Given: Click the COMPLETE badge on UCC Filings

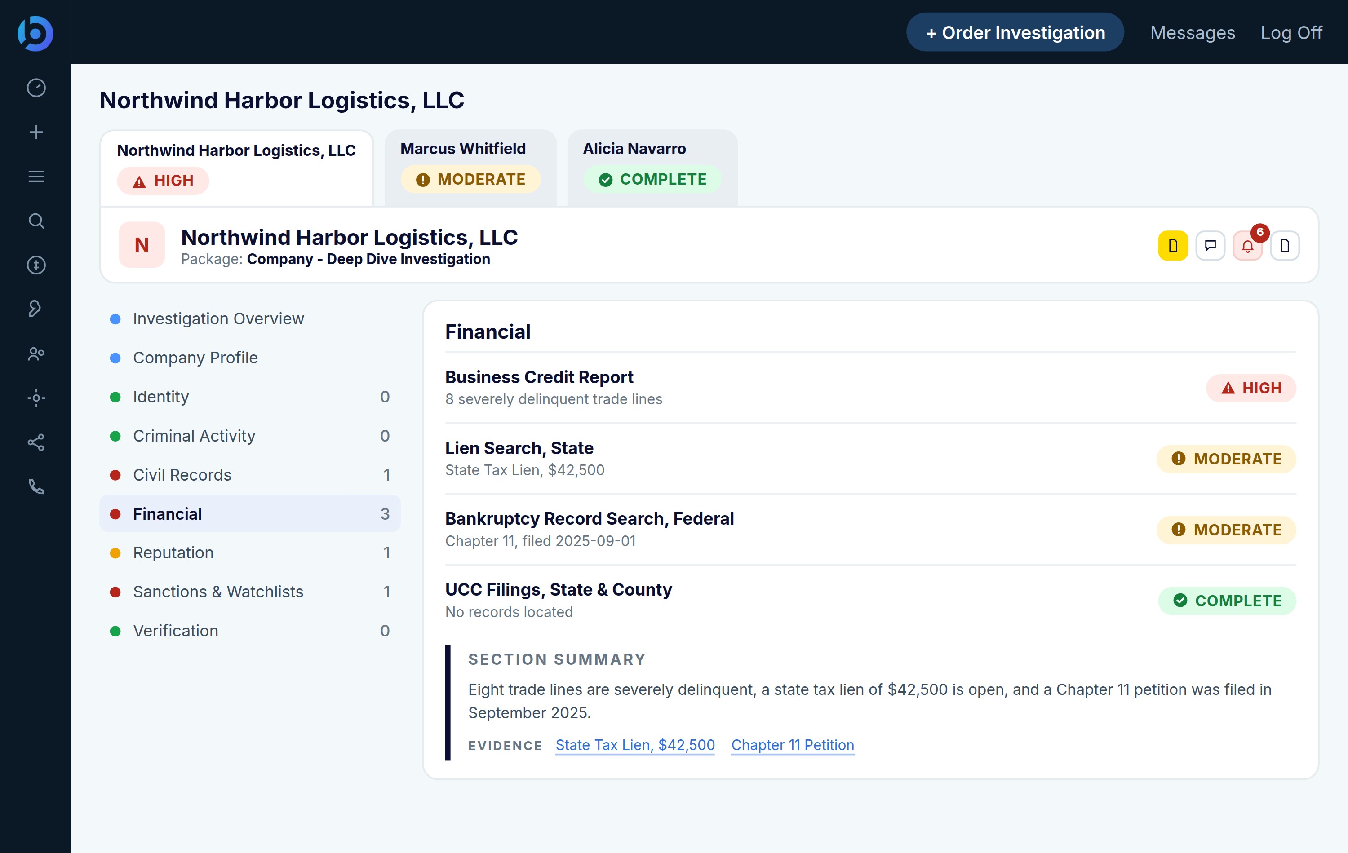Looking at the screenshot, I should 1227,601.
